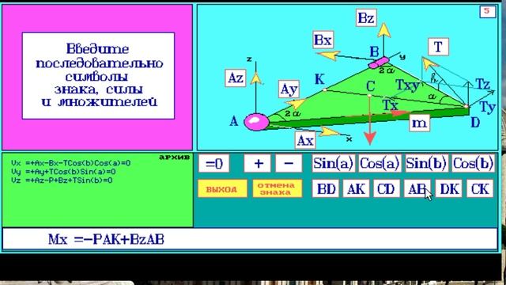Click point label D in diagram
The width and height of the screenshot is (506, 285).
(x=475, y=123)
